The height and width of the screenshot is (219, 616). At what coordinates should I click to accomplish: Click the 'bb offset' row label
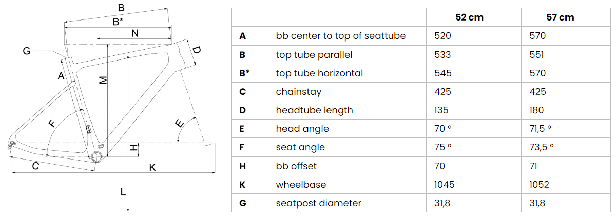coord(296,166)
